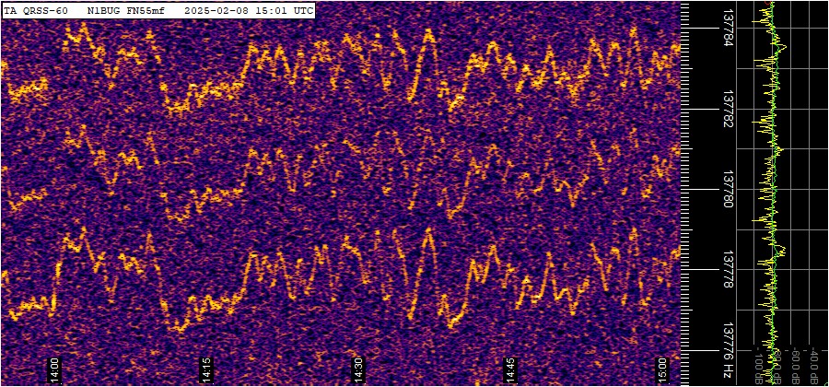The image size is (829, 387).
Task: Click the N1BUG callsign in header
Action: 104,10
